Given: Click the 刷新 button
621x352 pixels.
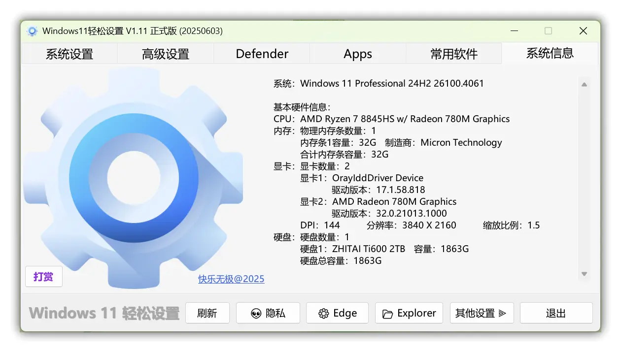Looking at the screenshot, I should [207, 313].
